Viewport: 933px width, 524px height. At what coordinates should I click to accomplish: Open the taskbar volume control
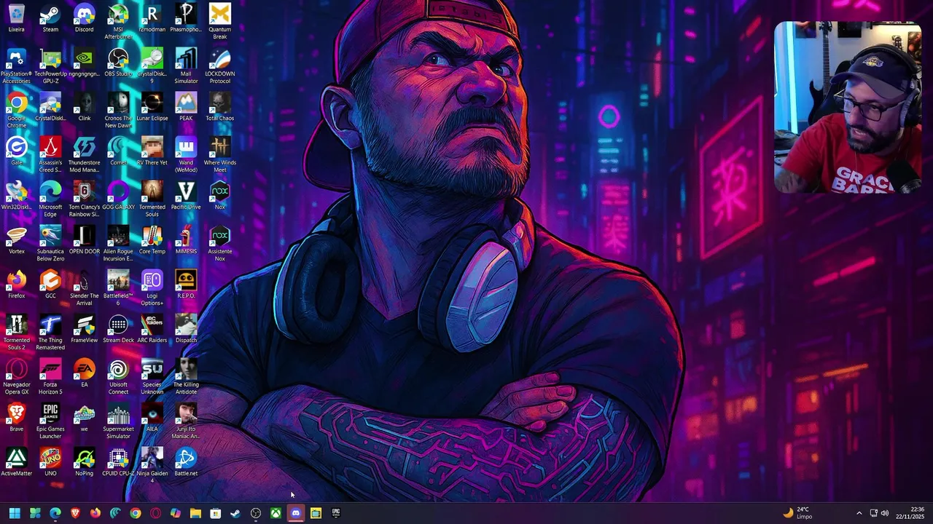coord(885,513)
